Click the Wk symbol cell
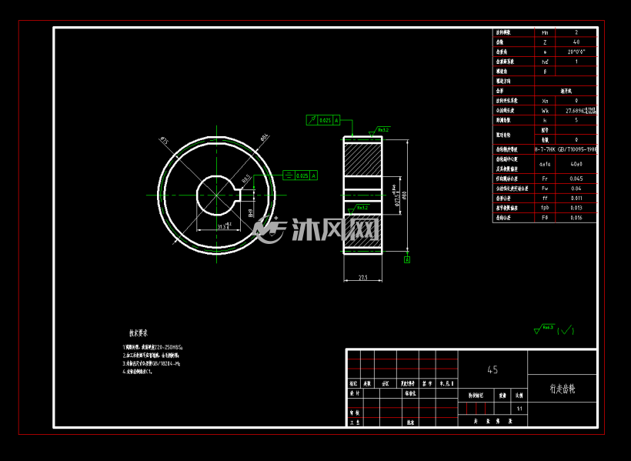Viewport: 631px width, 461px height. 545,110
